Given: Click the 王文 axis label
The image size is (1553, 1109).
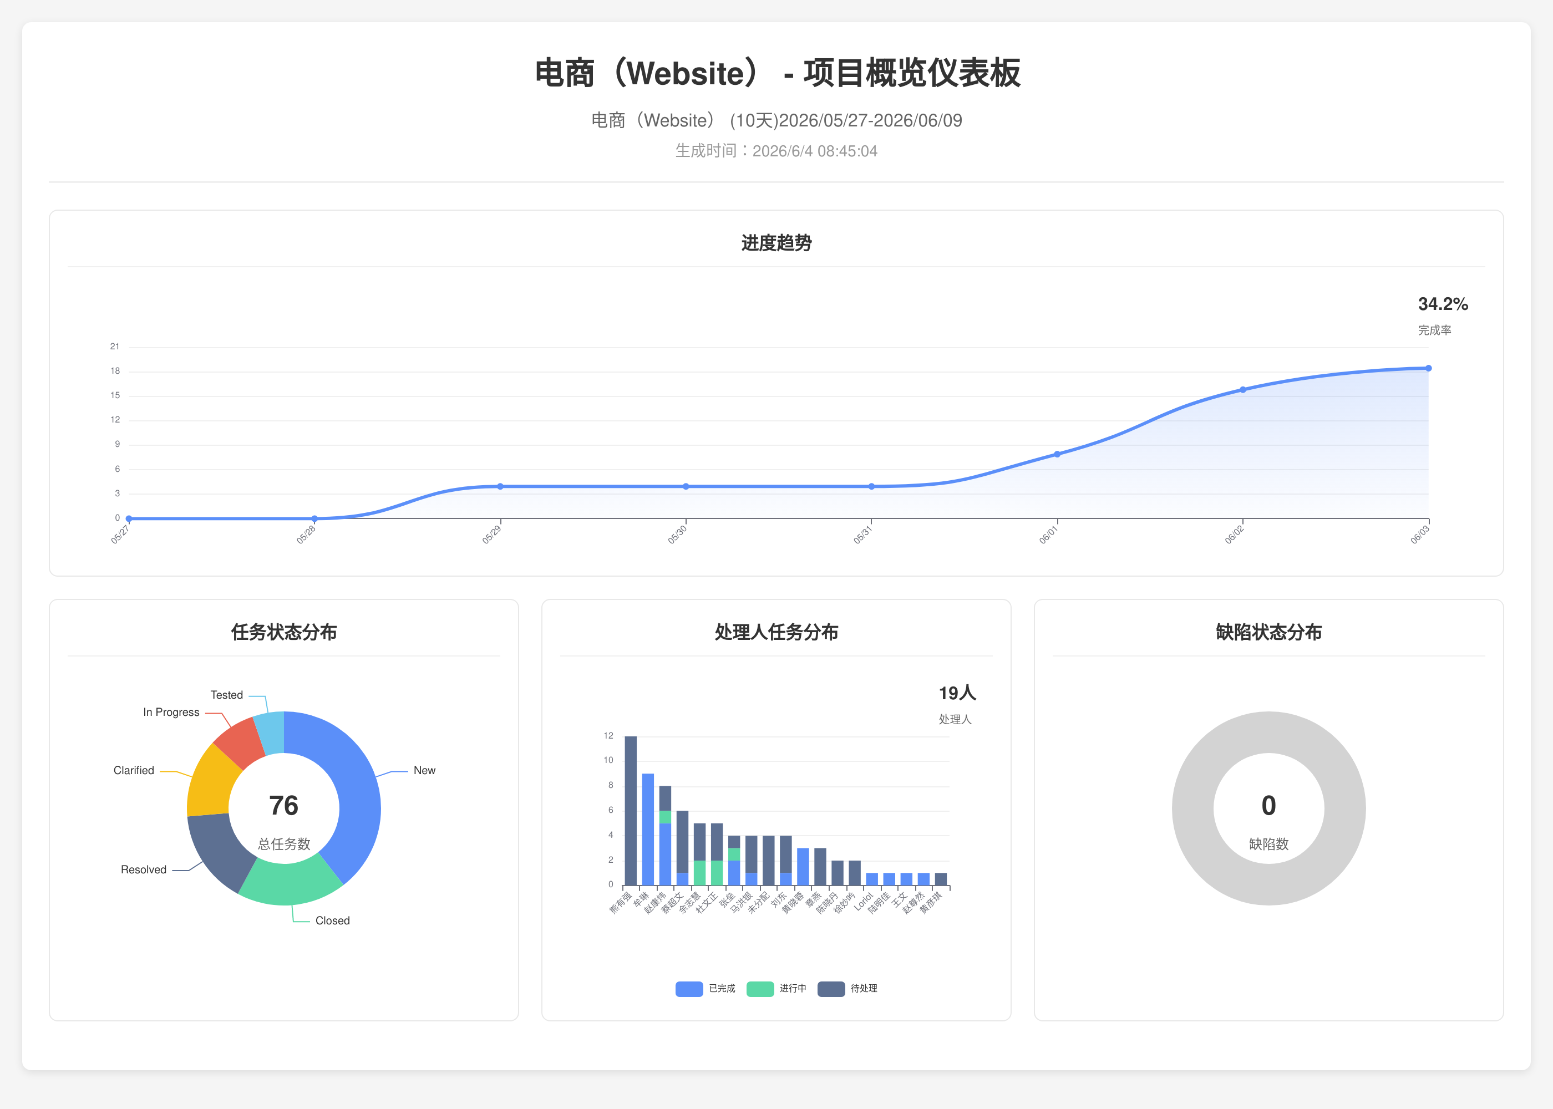Looking at the screenshot, I should coord(900,899).
